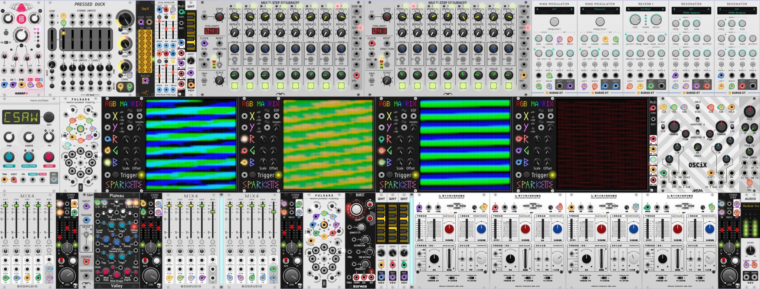Open MODE: Bandpass selector on Resonator
Image resolution: width=760 pixels, height=289 pixels.
[x=737, y=13]
